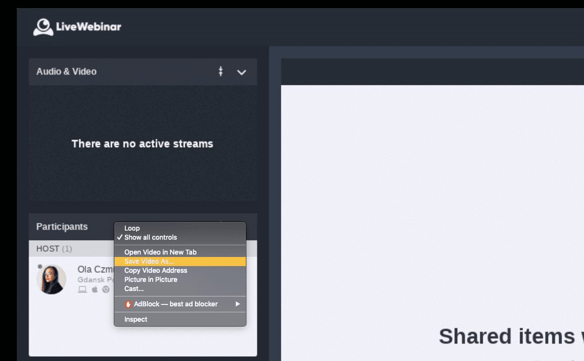The width and height of the screenshot is (584, 361).
Task: Click the Participants panel header
Action: click(x=62, y=227)
